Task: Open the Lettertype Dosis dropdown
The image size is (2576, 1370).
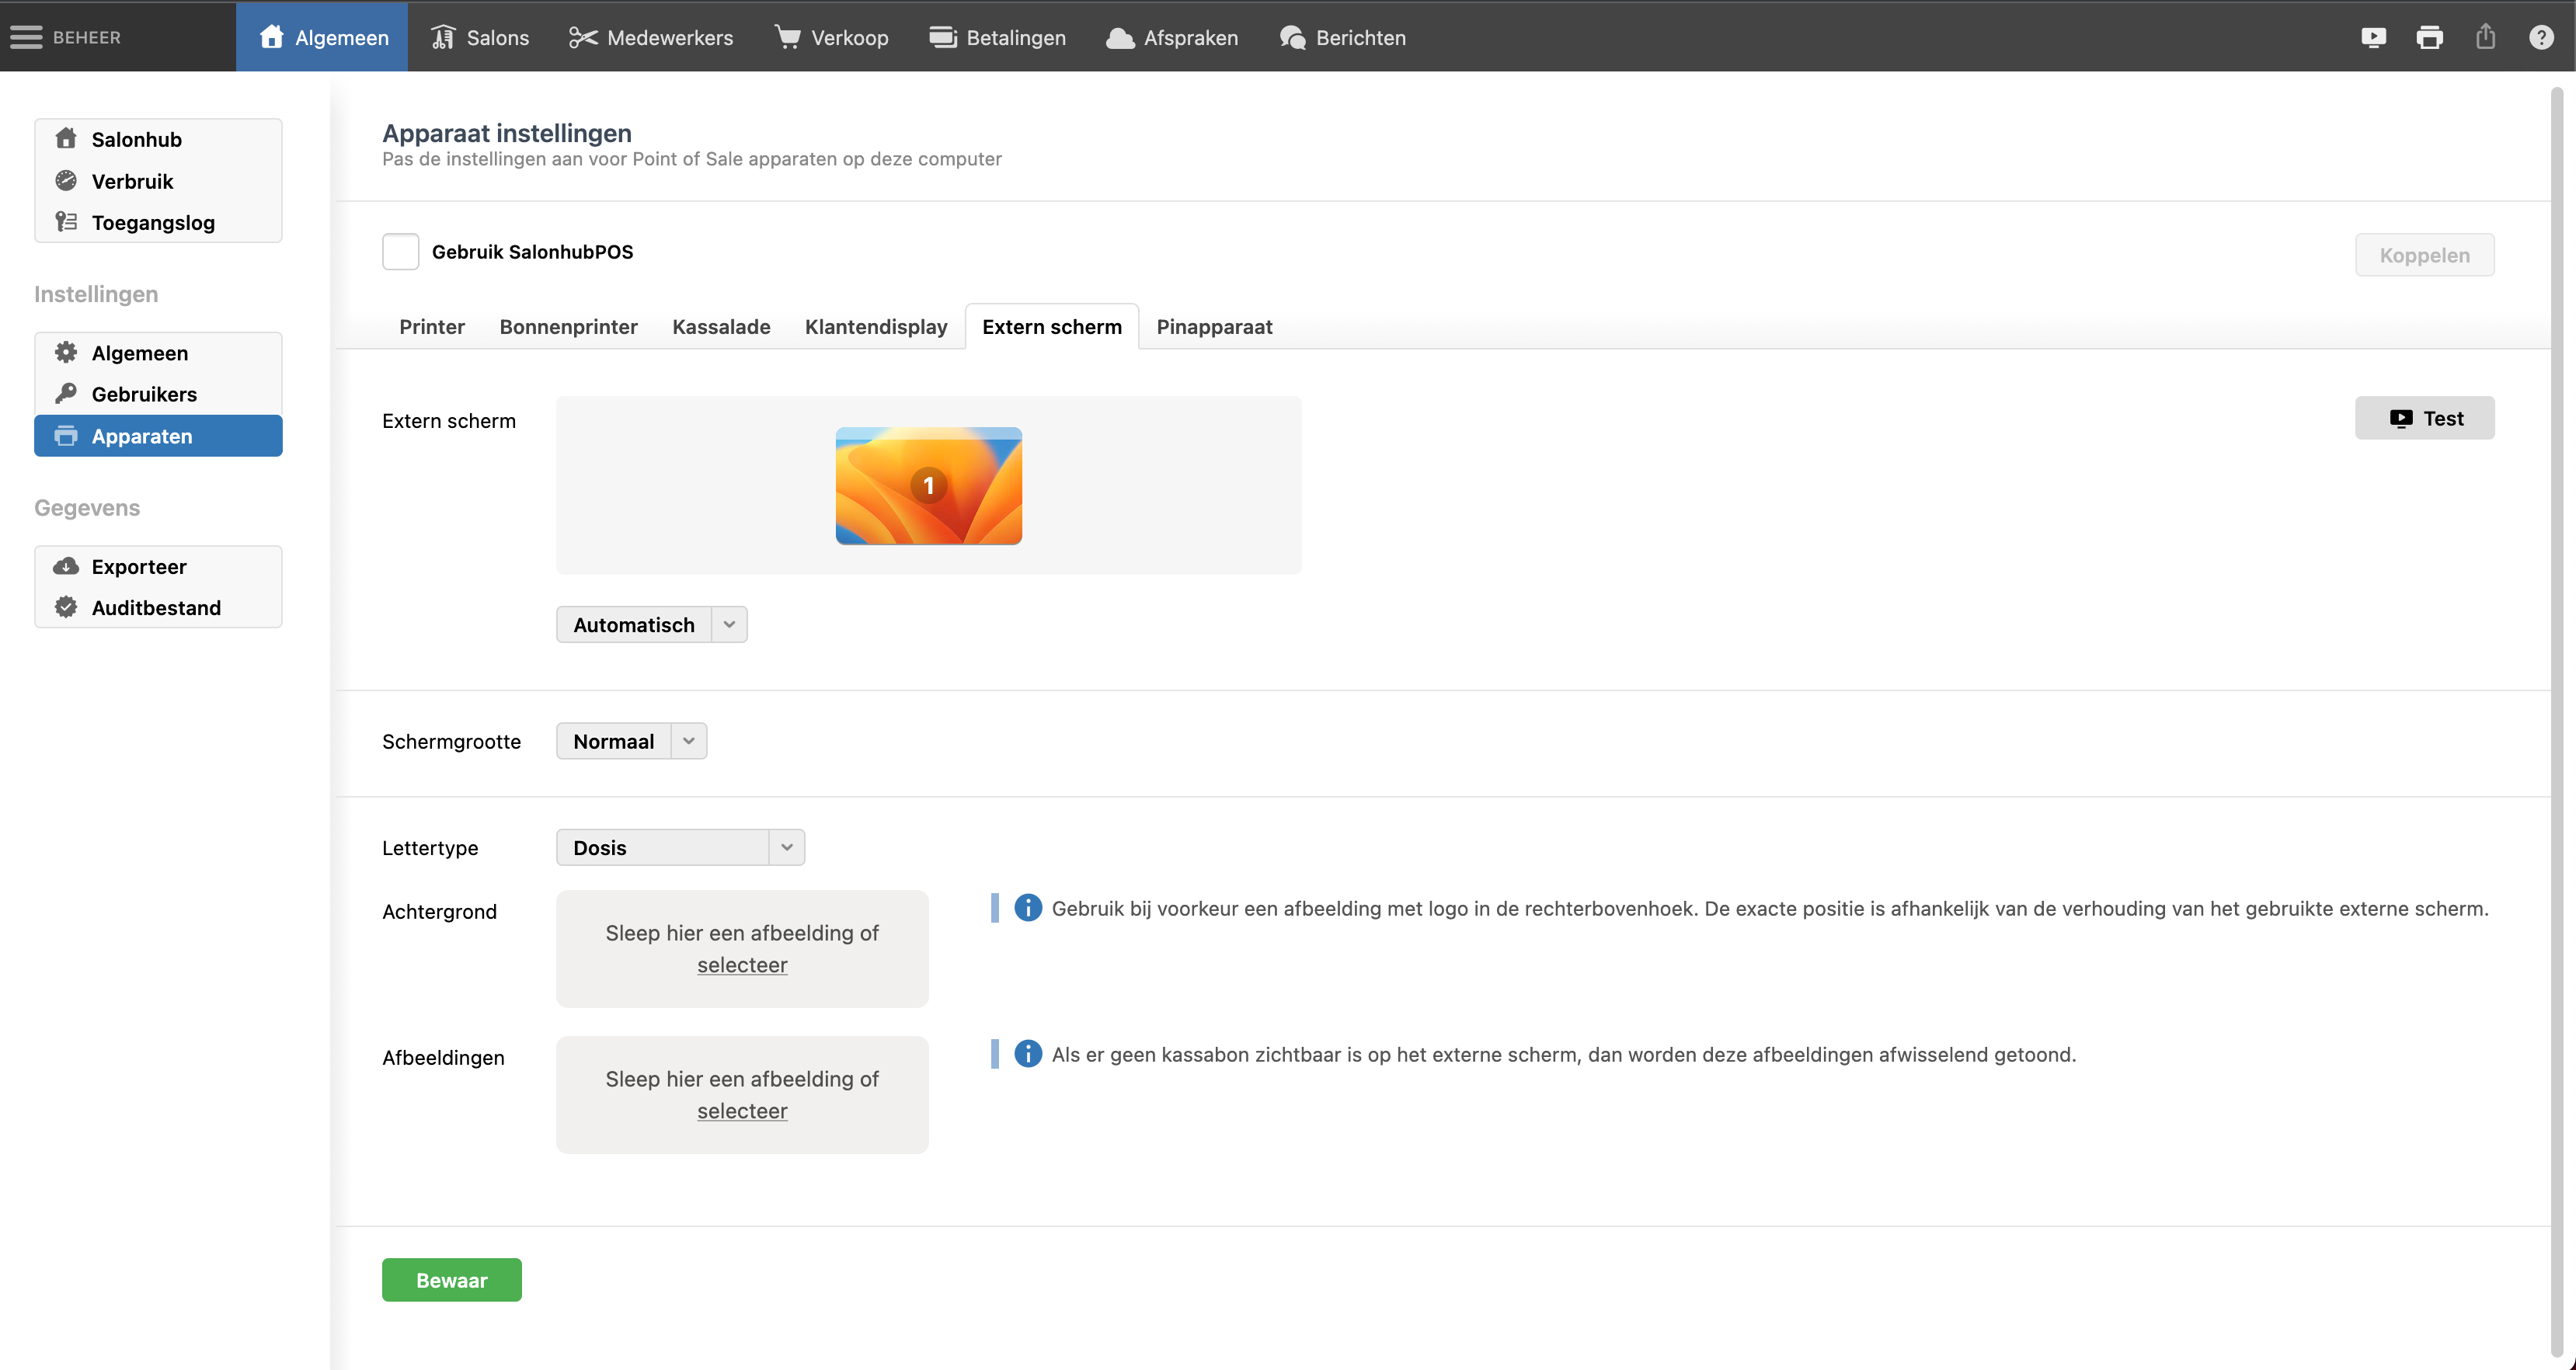Action: [x=680, y=848]
